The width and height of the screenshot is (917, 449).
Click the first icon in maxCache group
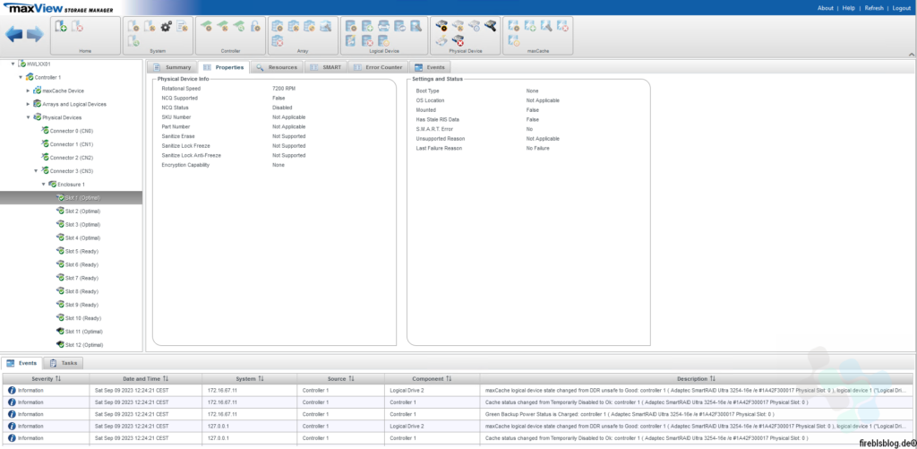[x=513, y=26]
